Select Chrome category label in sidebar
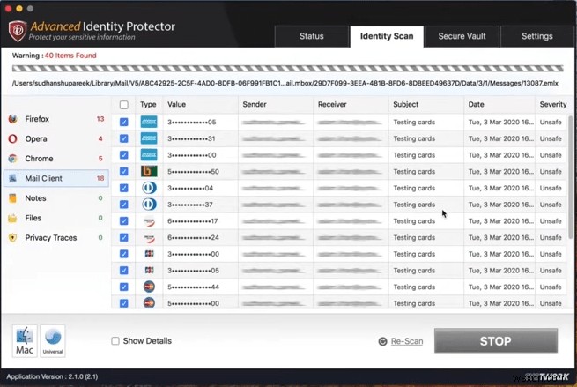The width and height of the screenshot is (577, 387). [39, 159]
